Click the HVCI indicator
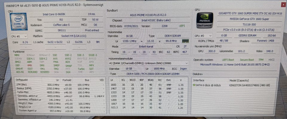Screen dimensions: 287x119 [x=271, y=60]
